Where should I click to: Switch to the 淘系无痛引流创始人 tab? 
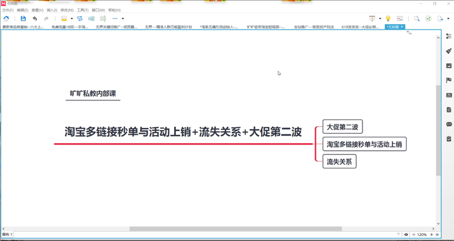(219, 26)
